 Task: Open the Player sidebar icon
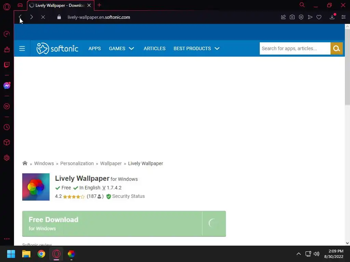pos(7,106)
